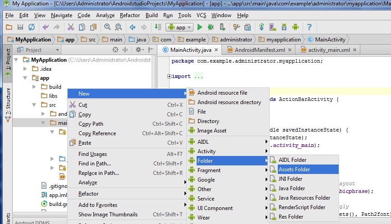391x224 pixels.
Task: Click the Project panel settings gear
Action: click(x=138, y=50)
